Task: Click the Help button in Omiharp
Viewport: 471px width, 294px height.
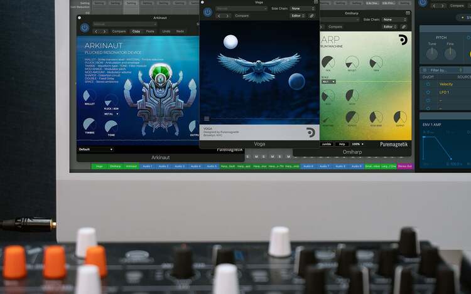Action: [342, 144]
